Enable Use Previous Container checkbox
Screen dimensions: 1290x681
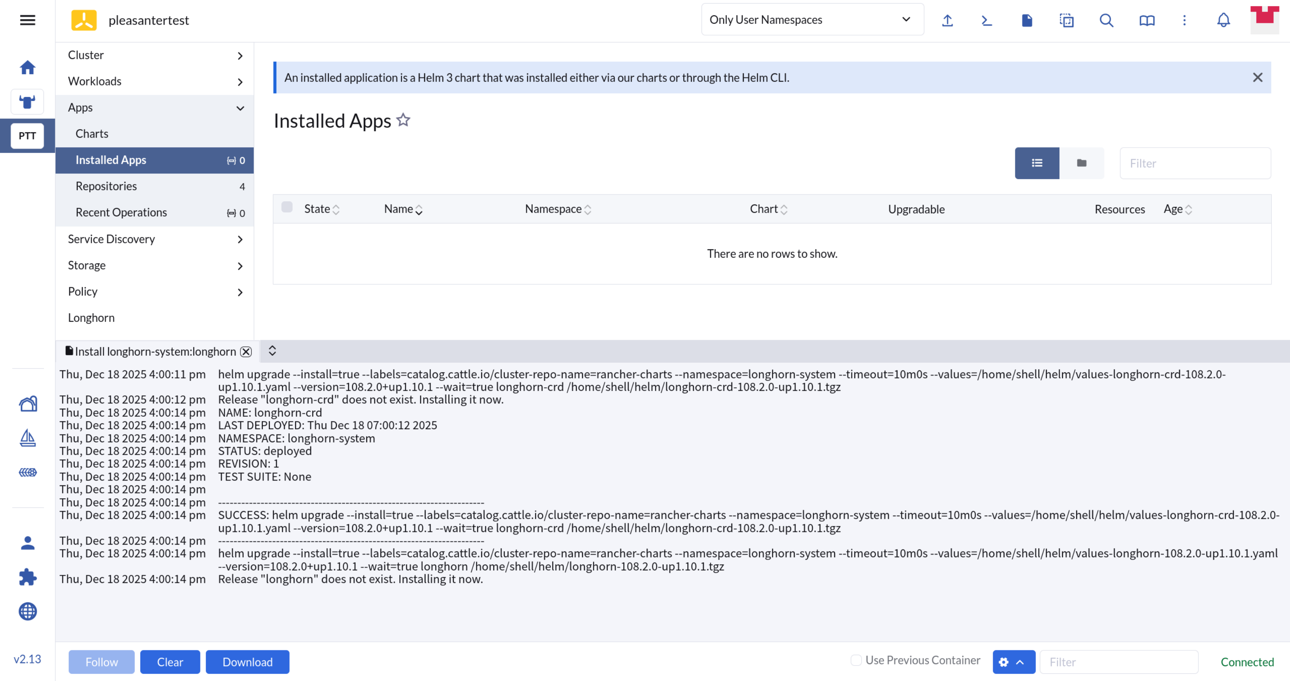click(x=856, y=660)
